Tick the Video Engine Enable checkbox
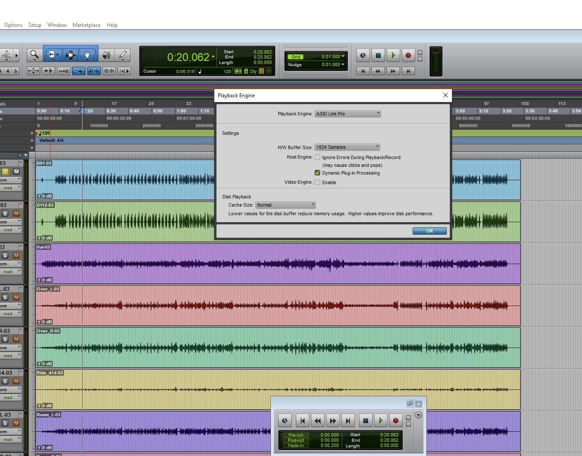Image resolution: width=582 pixels, height=456 pixels. coord(318,182)
